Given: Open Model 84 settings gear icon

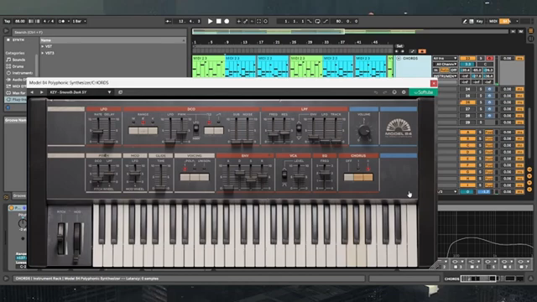Looking at the screenshot, I should point(404,92).
